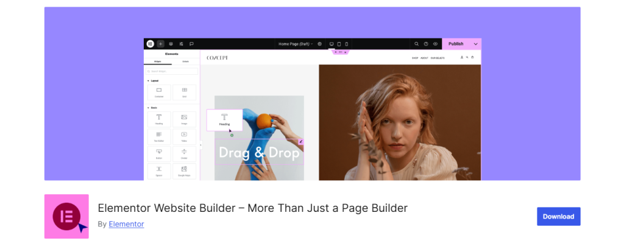Open the Elementor author link
The width and height of the screenshot is (624, 252).
126,224
